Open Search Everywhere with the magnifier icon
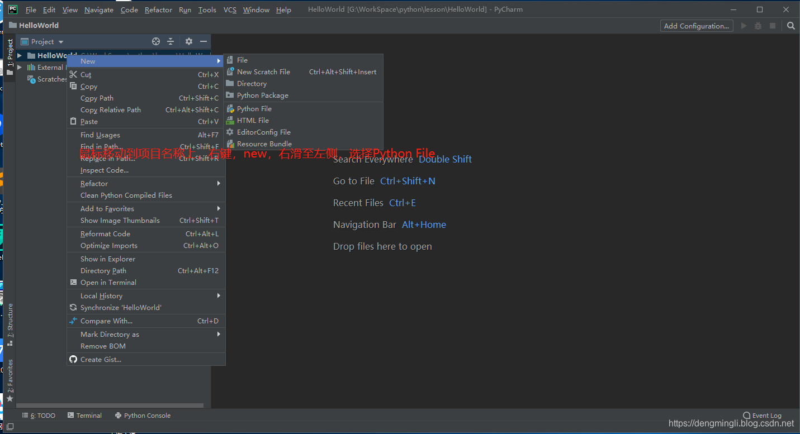Image resolution: width=800 pixels, height=434 pixels. [790, 26]
